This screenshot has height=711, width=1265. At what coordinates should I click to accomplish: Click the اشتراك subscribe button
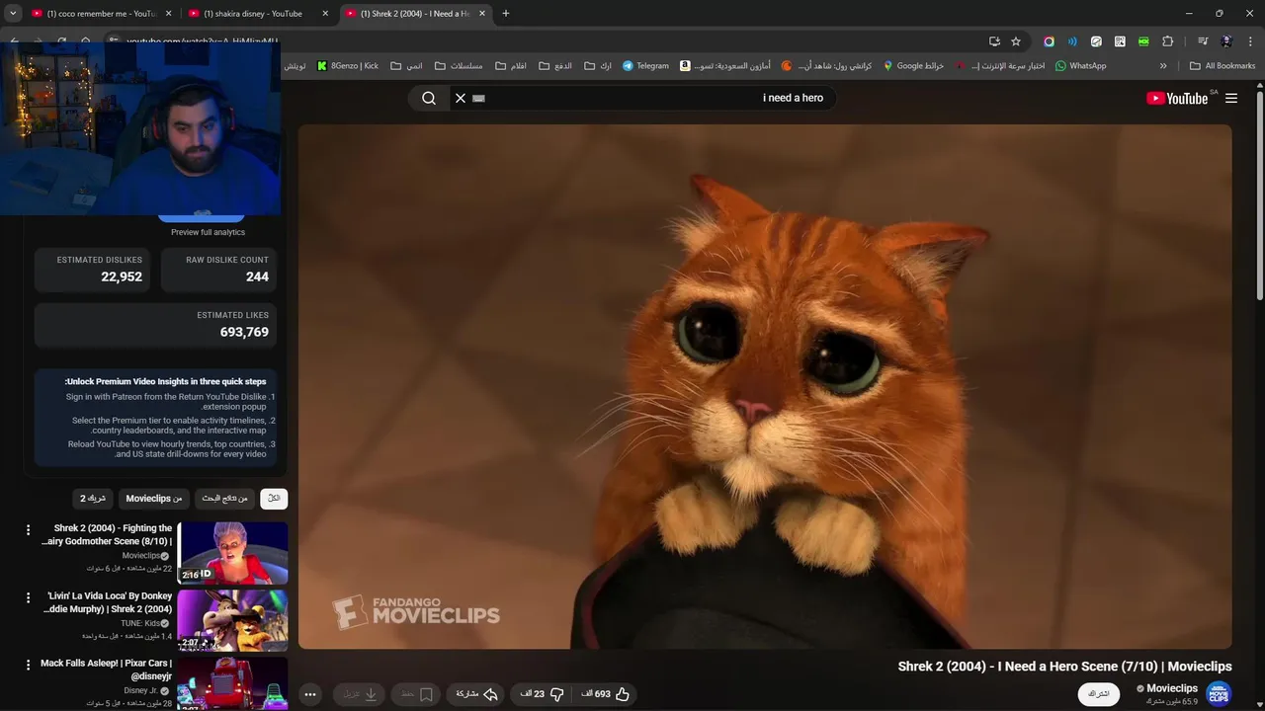pyautogui.click(x=1099, y=694)
